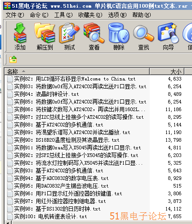Click the 删除 (Delete) trash icon
Image resolution: width=192 pixels, height=224 pixels.
pyautogui.click(x=119, y=36)
